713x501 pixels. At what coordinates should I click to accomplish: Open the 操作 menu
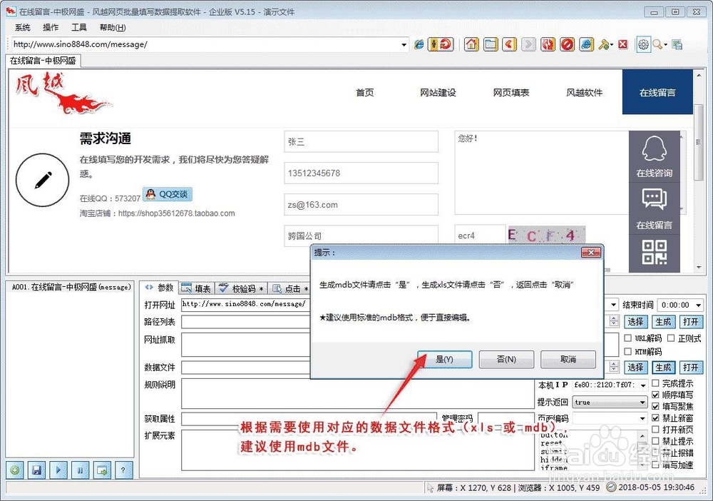[x=51, y=27]
